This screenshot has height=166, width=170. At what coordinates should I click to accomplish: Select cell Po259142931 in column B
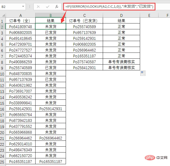[51, 109]
